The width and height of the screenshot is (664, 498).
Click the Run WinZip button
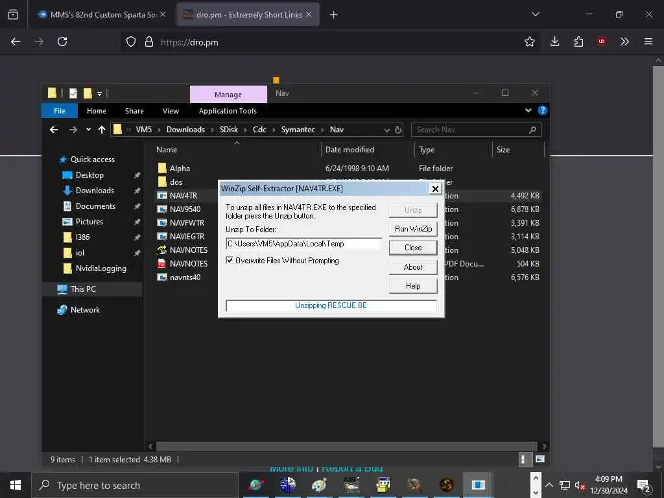coord(413,229)
